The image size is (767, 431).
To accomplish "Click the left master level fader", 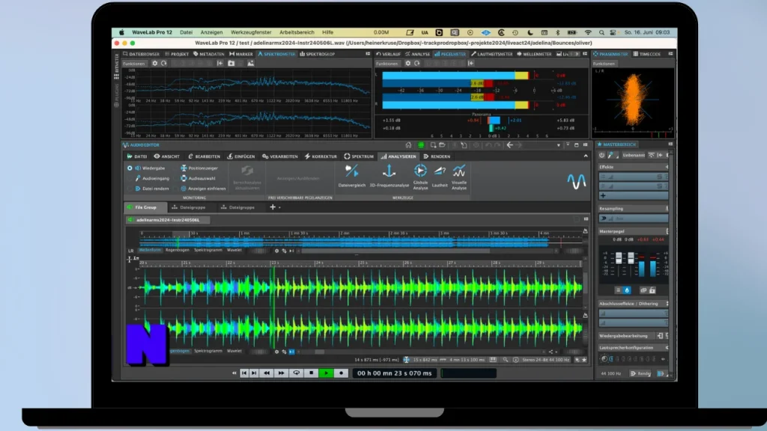I will pyautogui.click(x=619, y=258).
